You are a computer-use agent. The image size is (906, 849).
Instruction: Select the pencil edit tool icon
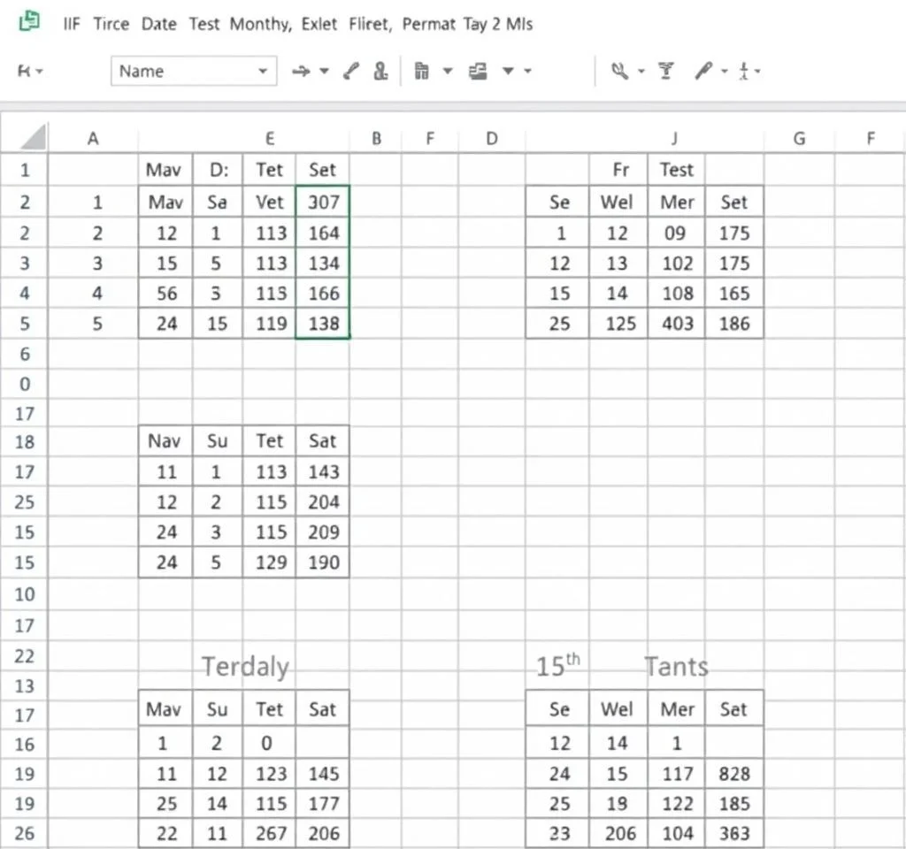tap(351, 72)
